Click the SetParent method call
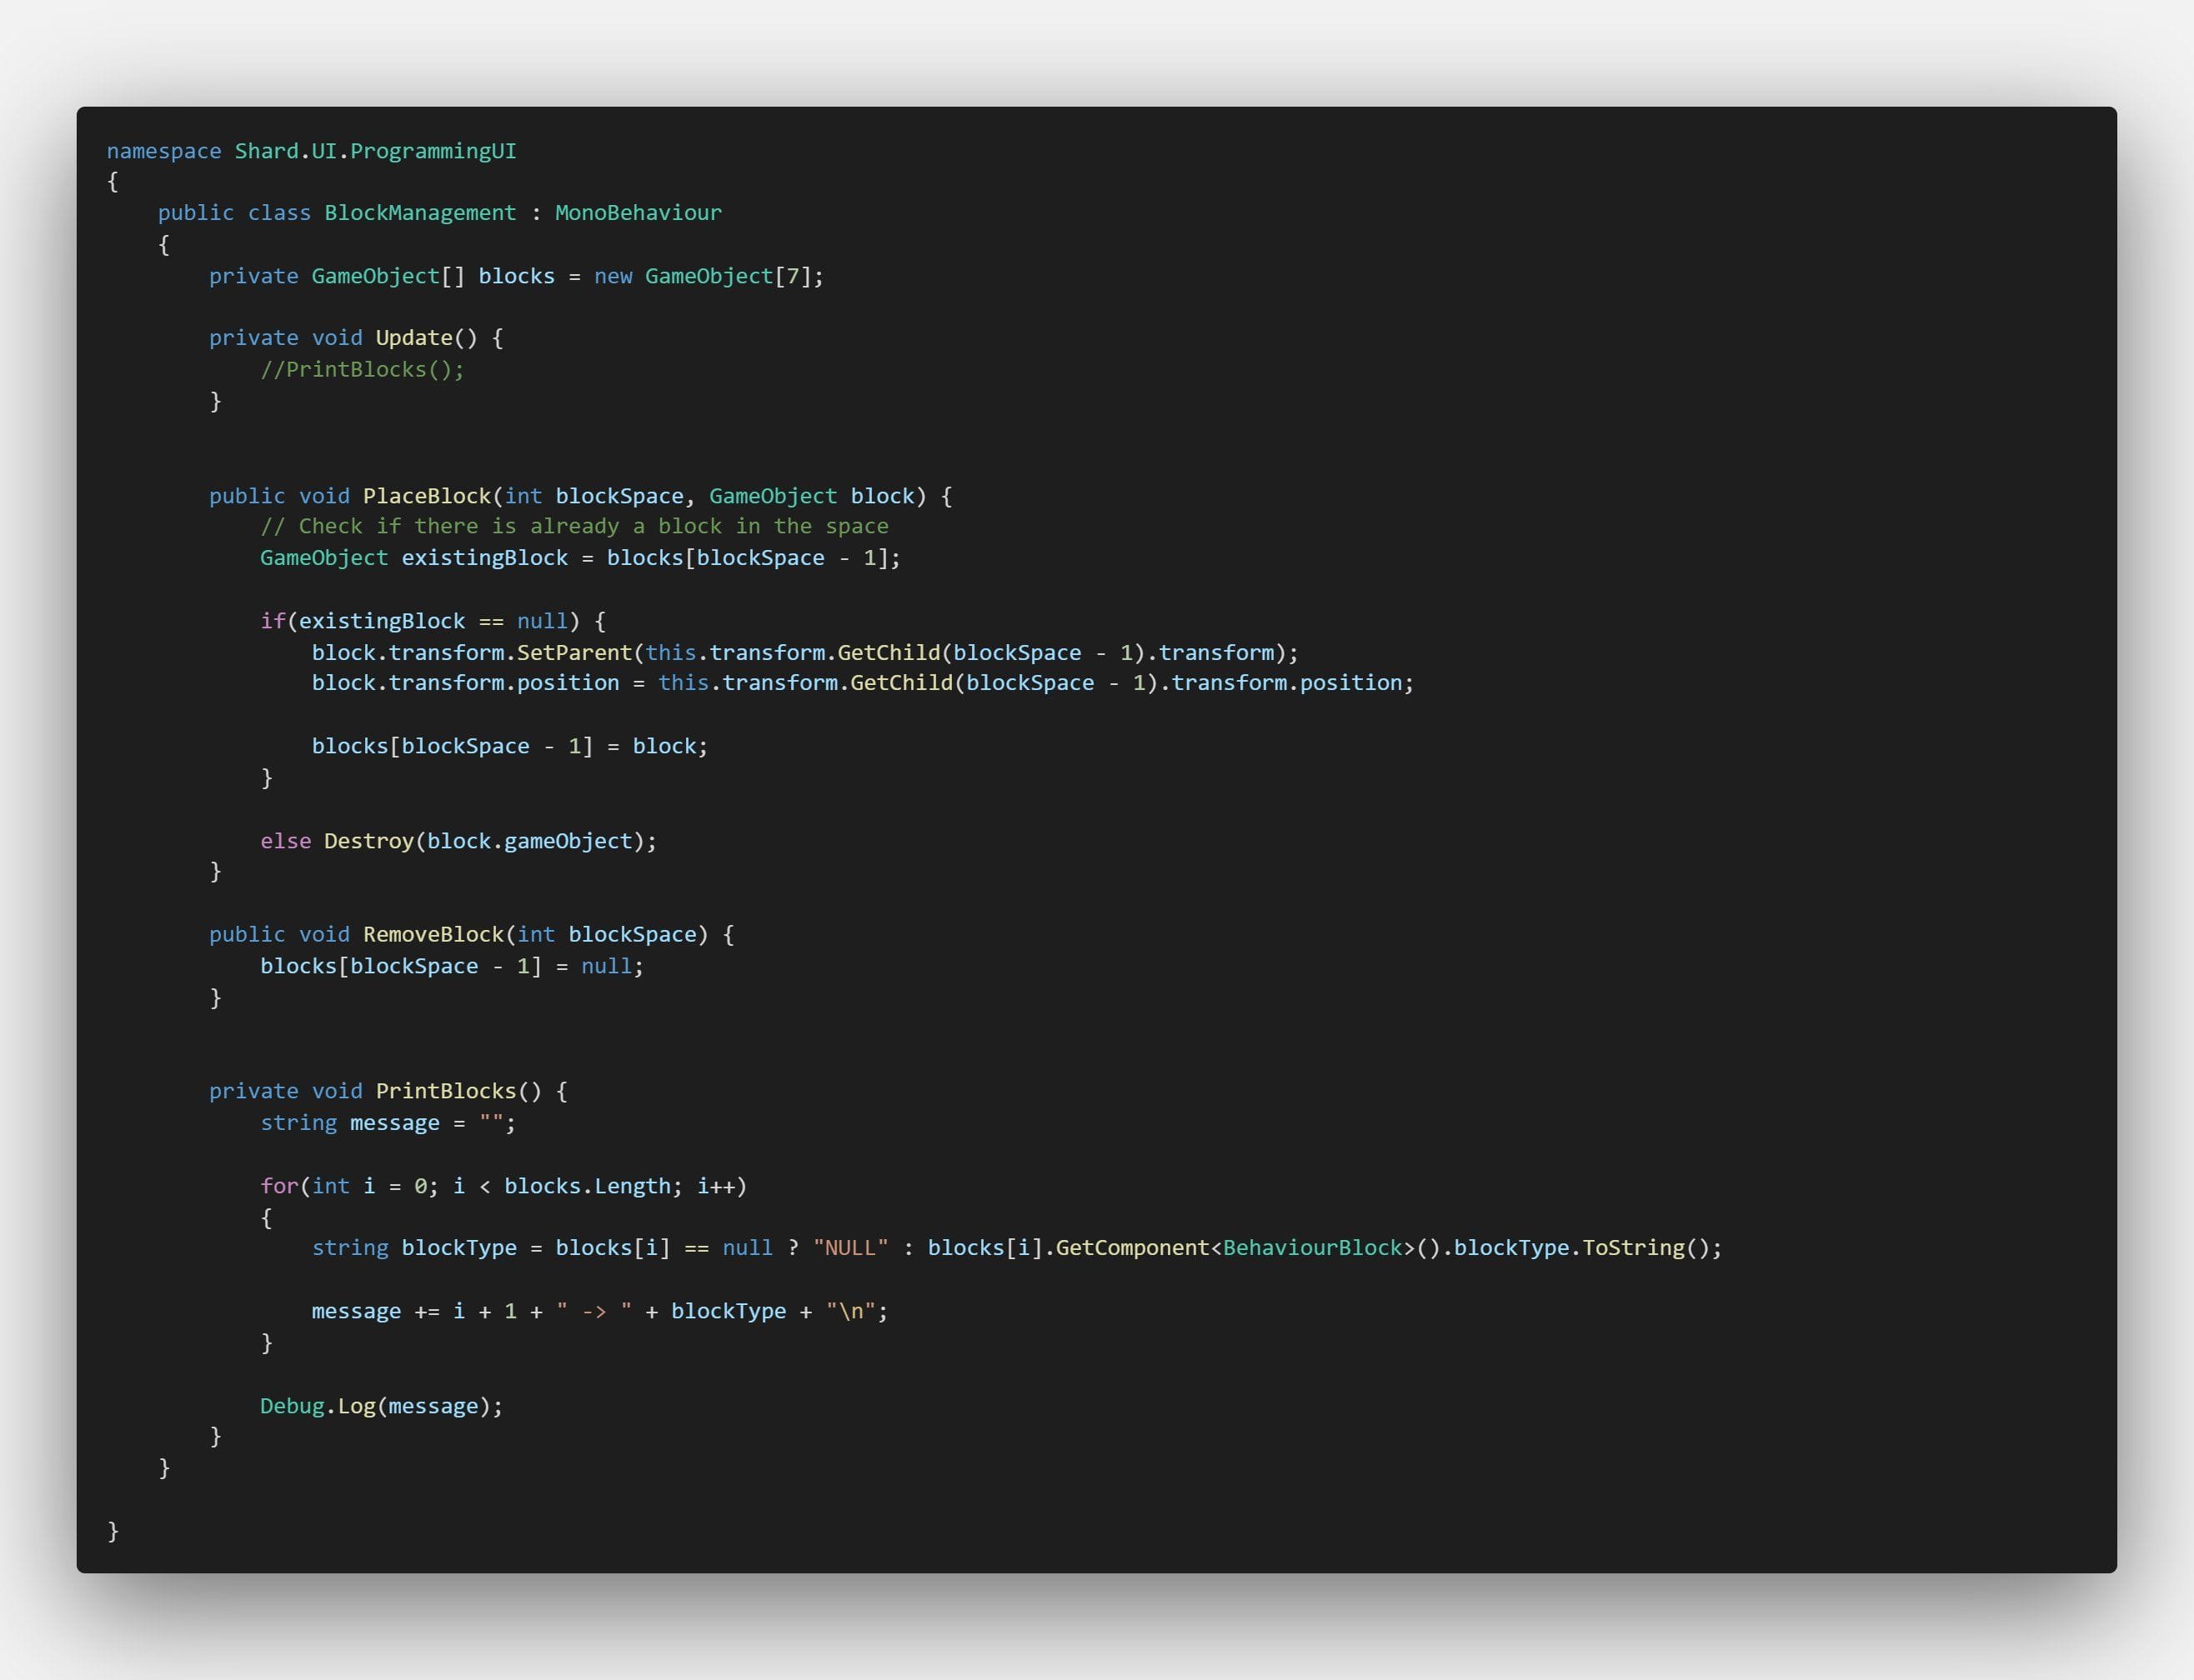This screenshot has width=2194, height=1680. click(x=574, y=653)
